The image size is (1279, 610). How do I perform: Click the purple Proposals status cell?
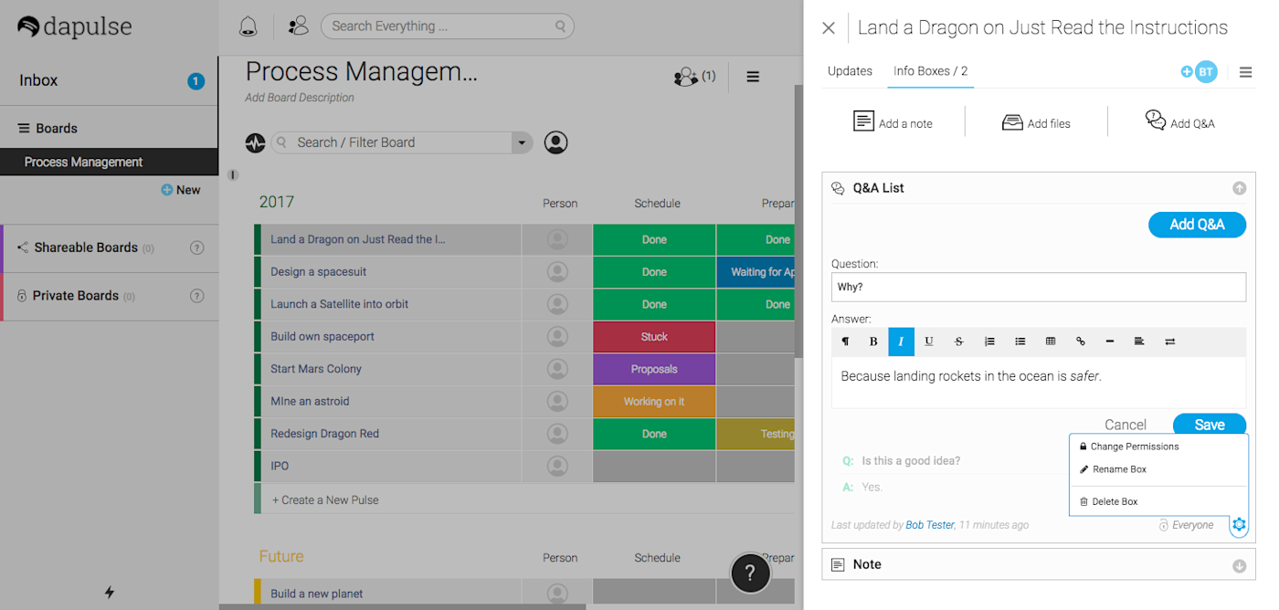click(654, 369)
